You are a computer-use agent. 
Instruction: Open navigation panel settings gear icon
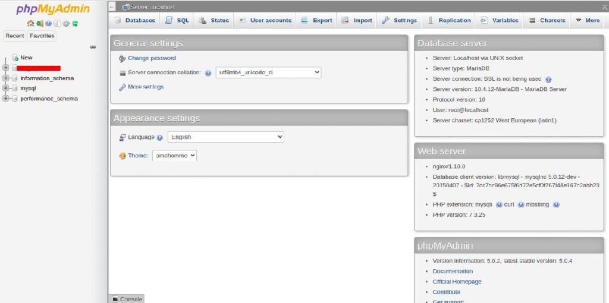coord(66,23)
